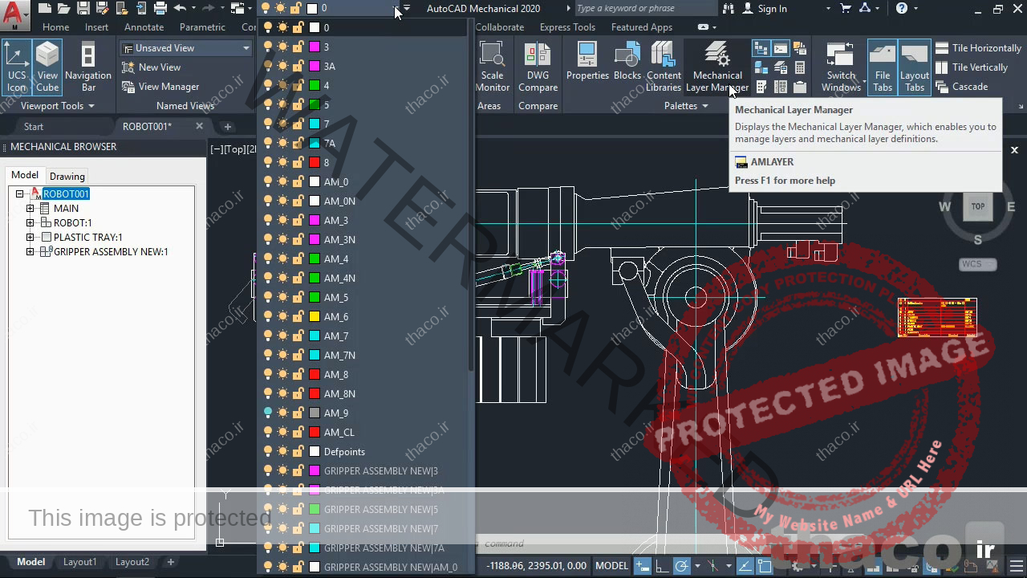Collapse the layer dropdown arrow at top
This screenshot has height=578, width=1027.
pos(397,9)
